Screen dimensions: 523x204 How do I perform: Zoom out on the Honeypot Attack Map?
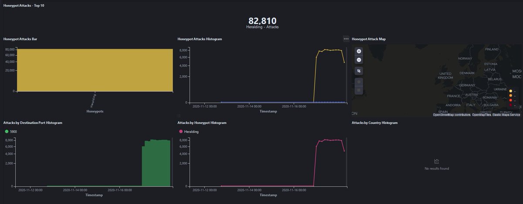[x=359, y=60]
